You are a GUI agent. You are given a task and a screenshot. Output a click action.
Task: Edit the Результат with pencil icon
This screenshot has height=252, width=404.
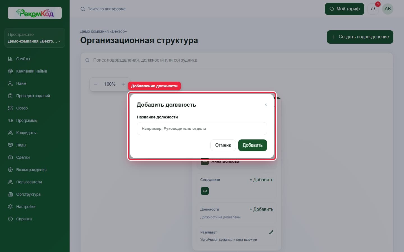[271, 232]
